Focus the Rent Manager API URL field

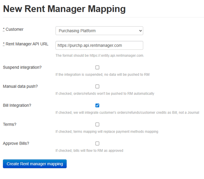click(99, 45)
